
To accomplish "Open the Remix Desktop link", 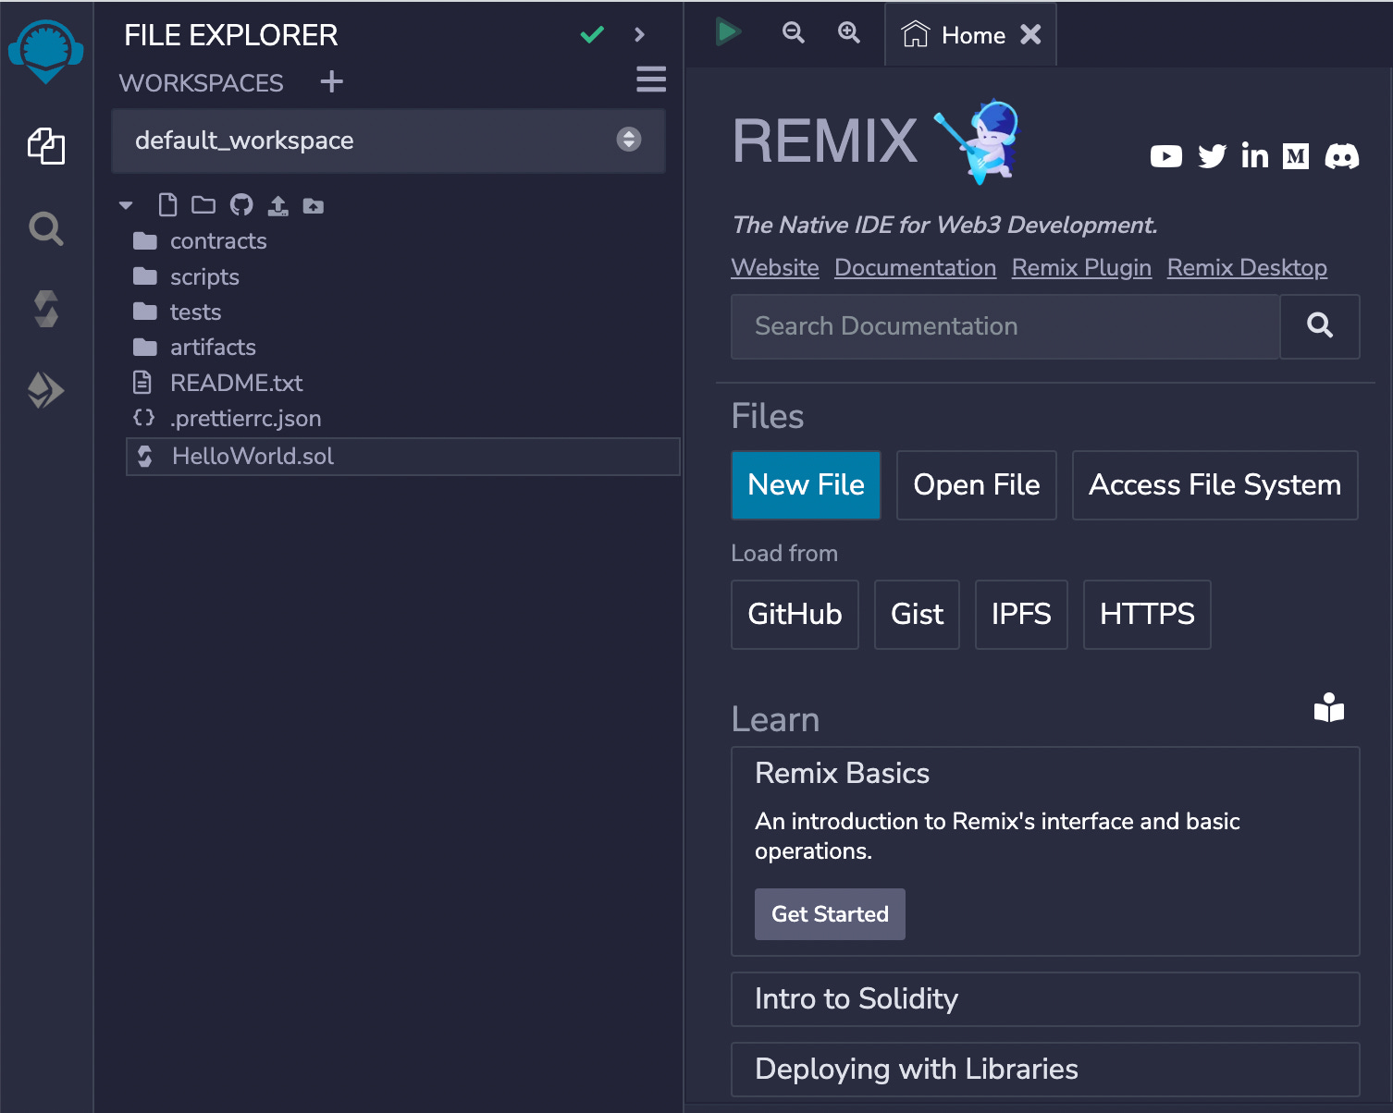I will tap(1247, 268).
